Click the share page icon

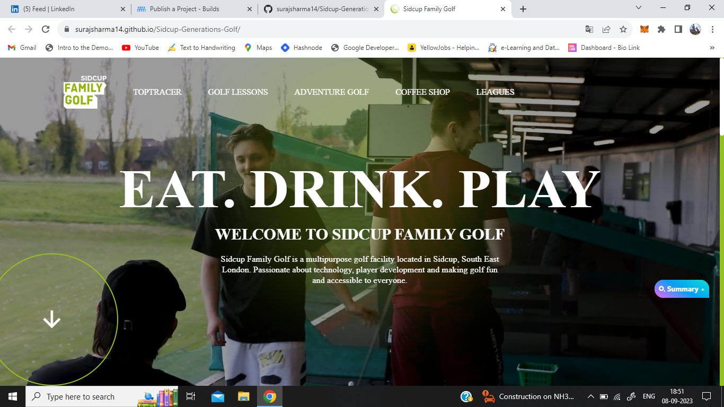tap(606, 29)
